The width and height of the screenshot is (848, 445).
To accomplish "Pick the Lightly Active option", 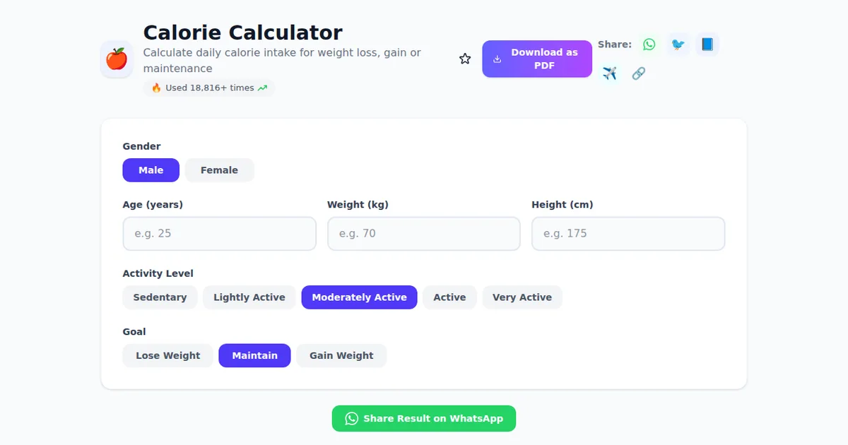I will [x=249, y=297].
